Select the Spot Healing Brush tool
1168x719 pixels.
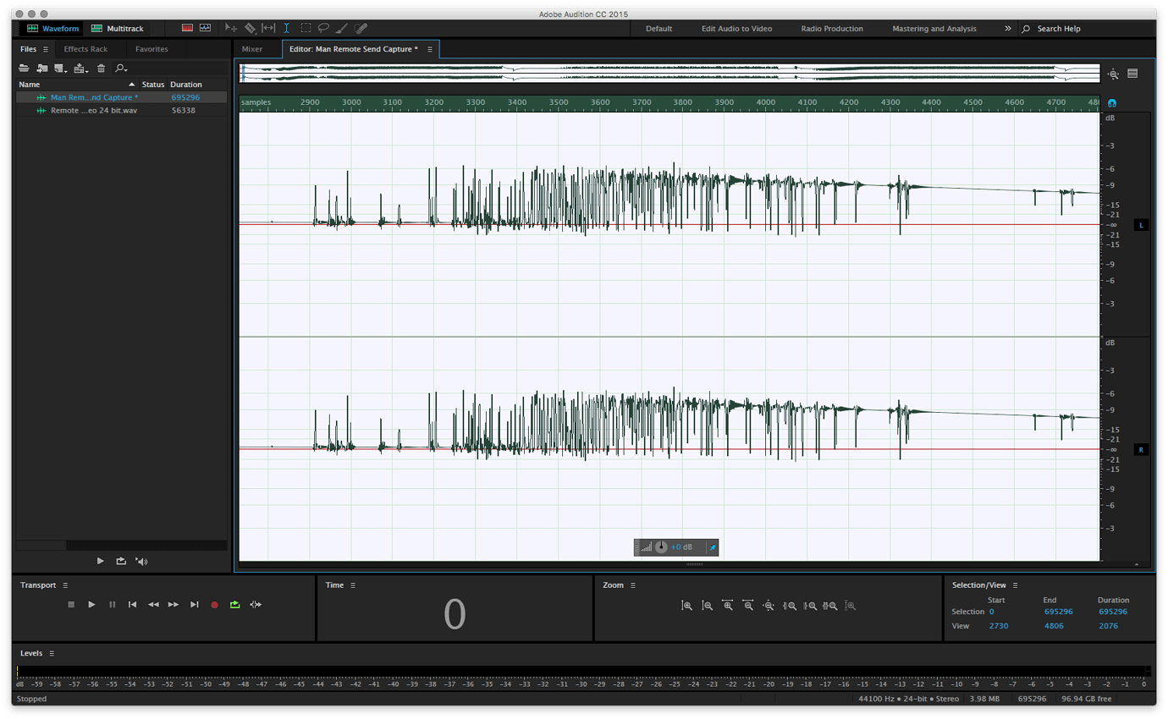(361, 28)
